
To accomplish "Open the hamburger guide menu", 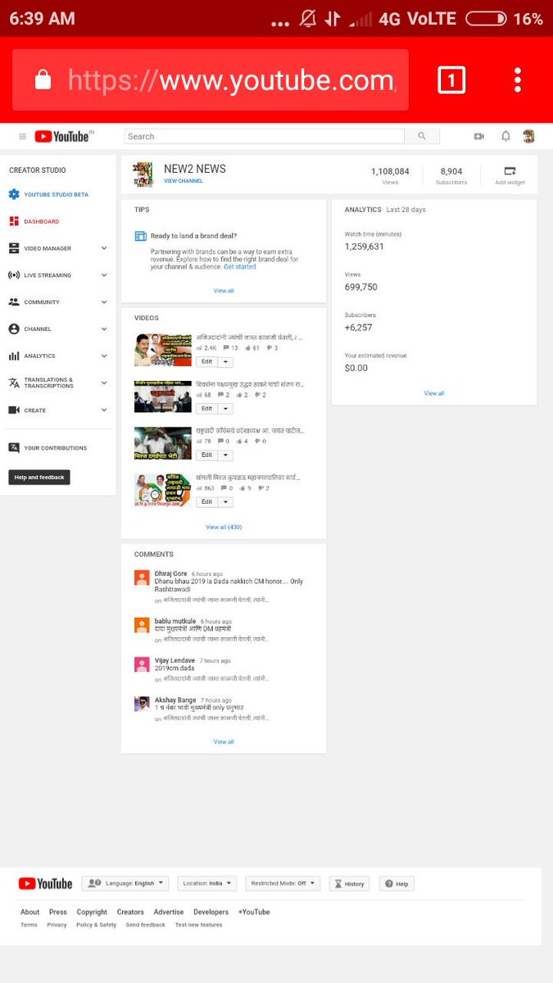I will click(x=22, y=137).
